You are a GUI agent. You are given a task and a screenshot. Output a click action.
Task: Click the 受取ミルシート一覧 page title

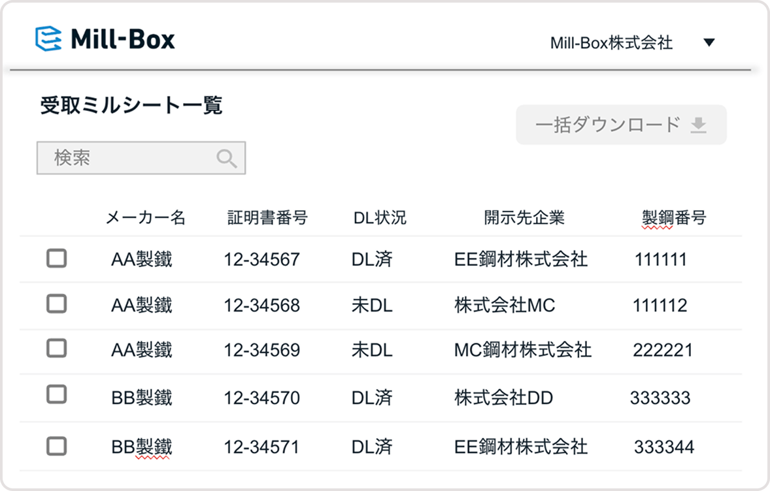pyautogui.click(x=131, y=106)
